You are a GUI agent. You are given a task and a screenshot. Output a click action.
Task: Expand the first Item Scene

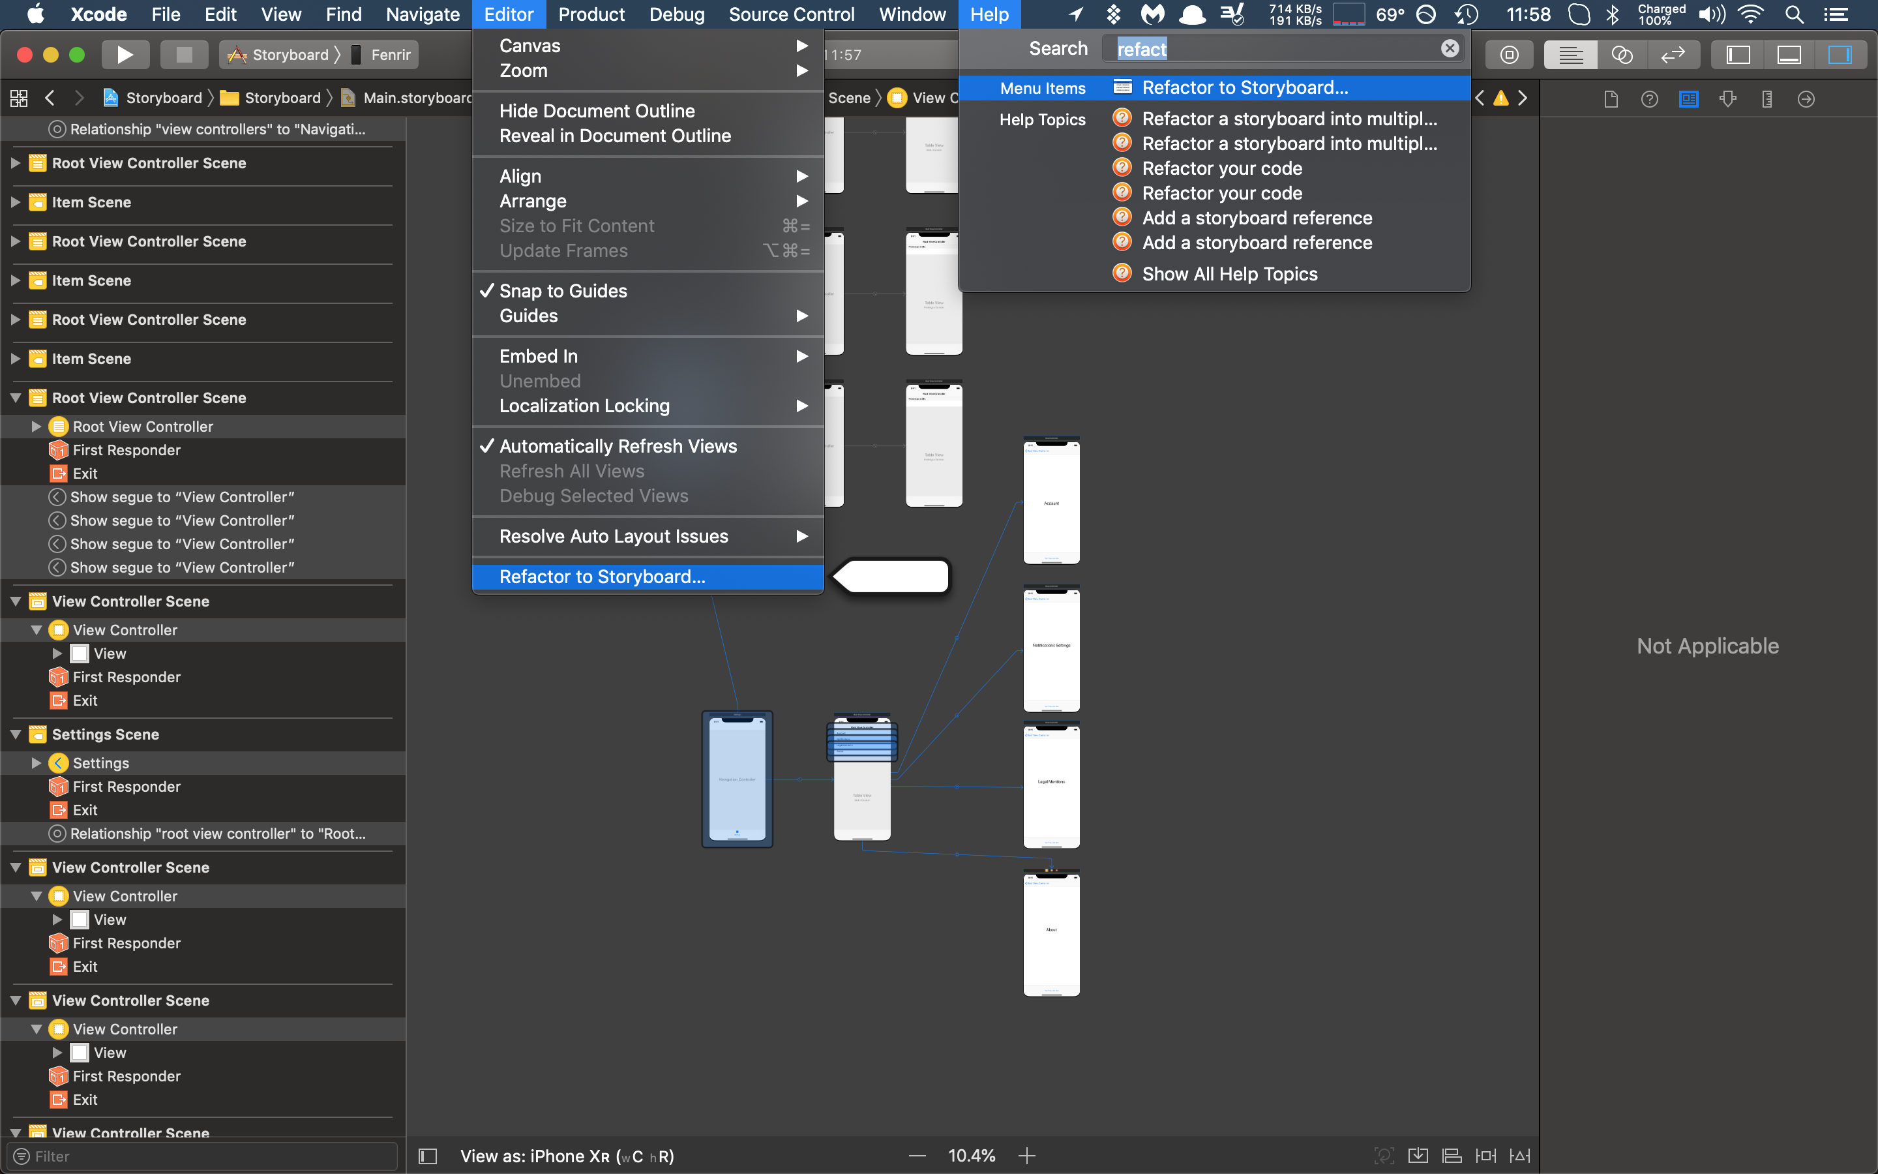[16, 203]
